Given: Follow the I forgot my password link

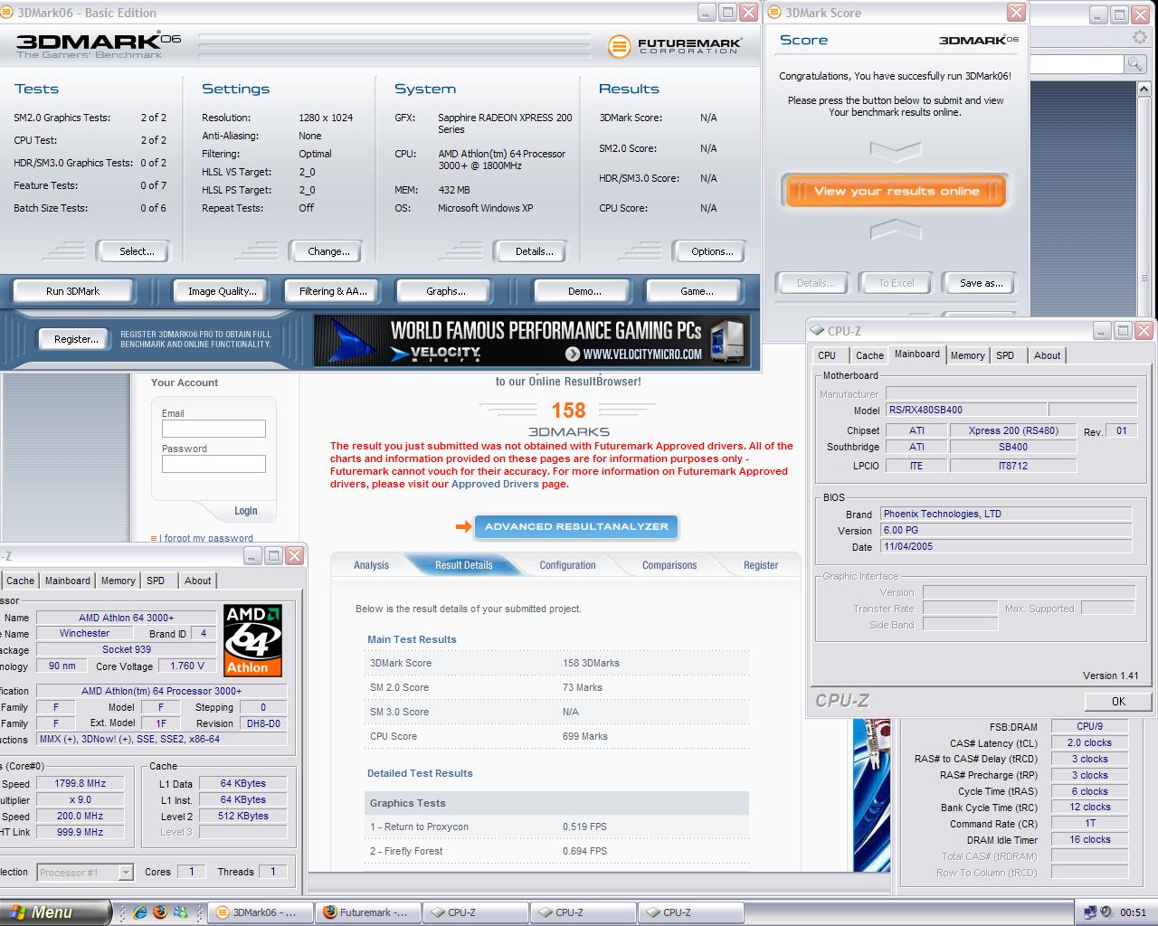Looking at the screenshot, I should [205, 538].
